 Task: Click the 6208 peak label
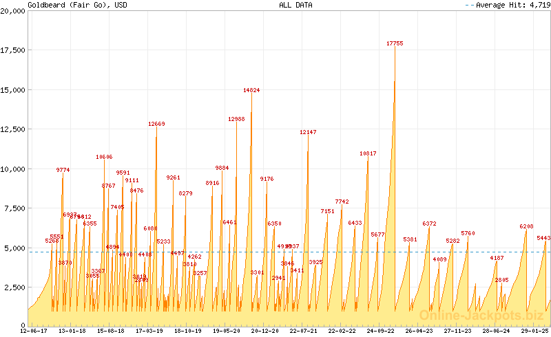(x=526, y=226)
